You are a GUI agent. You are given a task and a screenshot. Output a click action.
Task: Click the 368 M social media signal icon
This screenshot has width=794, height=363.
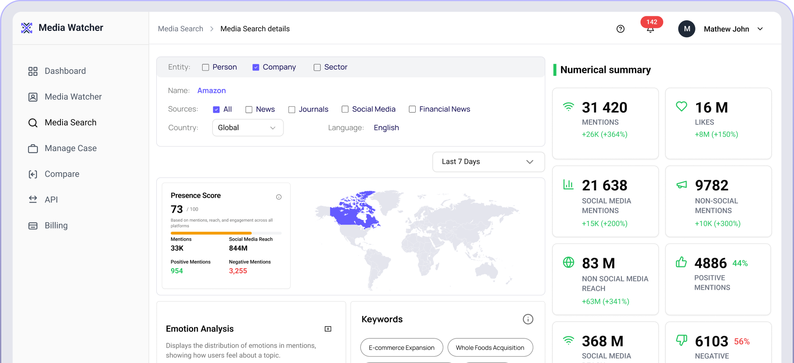568,340
